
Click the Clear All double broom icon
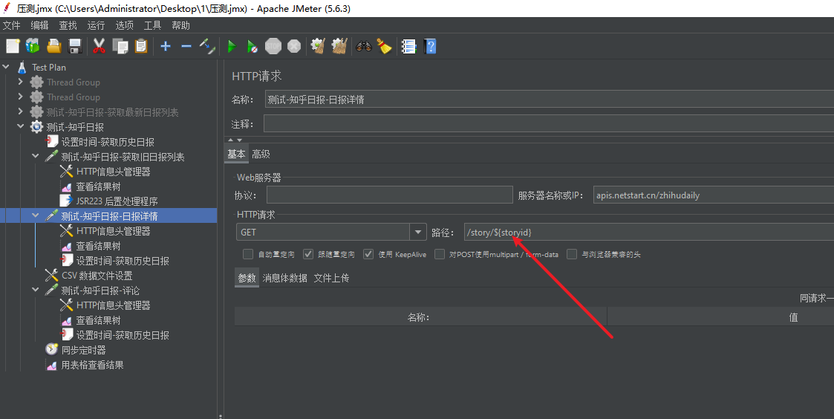coord(339,46)
